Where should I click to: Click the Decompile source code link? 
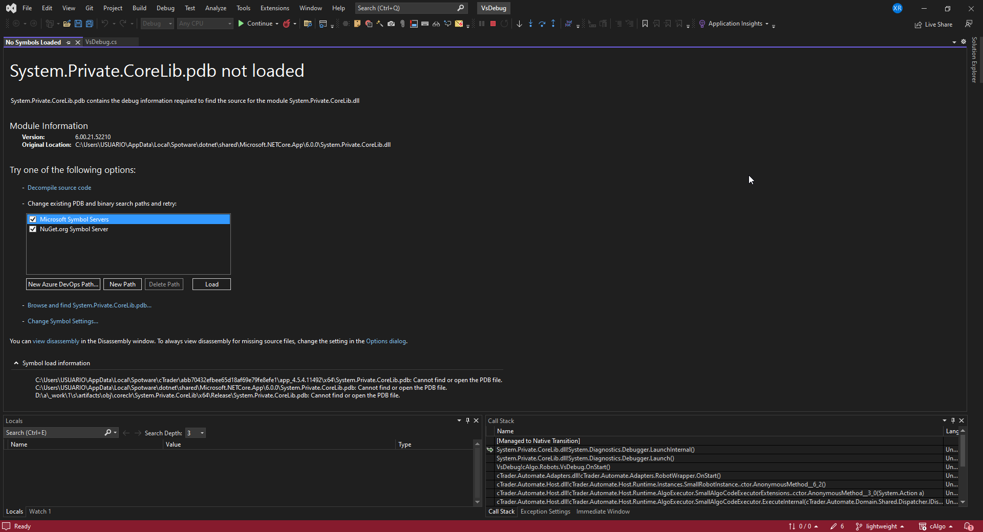click(59, 188)
